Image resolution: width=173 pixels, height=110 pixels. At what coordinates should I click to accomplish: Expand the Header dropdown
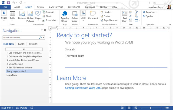tap(106, 12)
